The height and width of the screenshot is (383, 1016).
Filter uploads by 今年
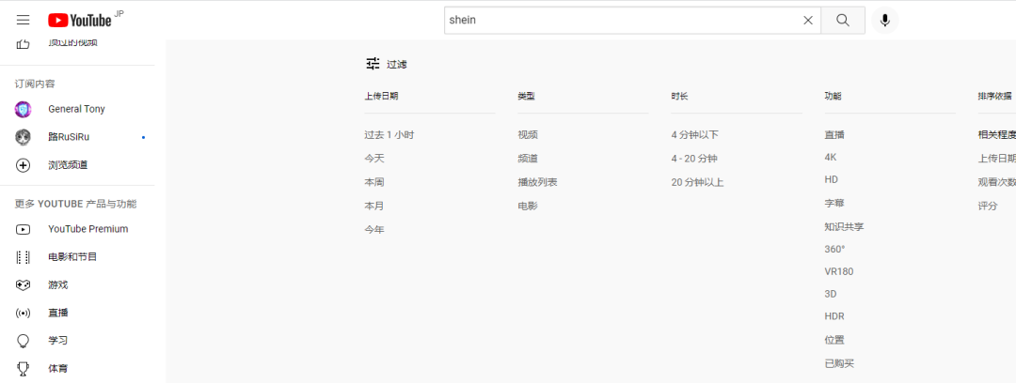click(373, 230)
